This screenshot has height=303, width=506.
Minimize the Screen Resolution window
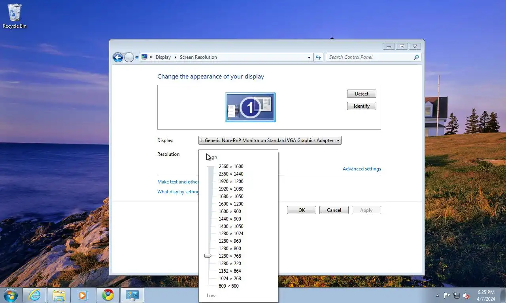389,47
